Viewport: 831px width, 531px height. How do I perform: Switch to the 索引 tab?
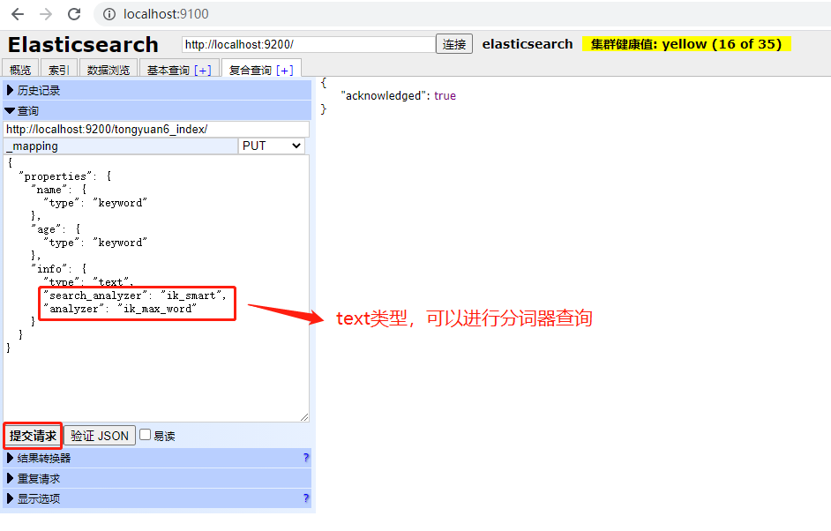(x=59, y=70)
